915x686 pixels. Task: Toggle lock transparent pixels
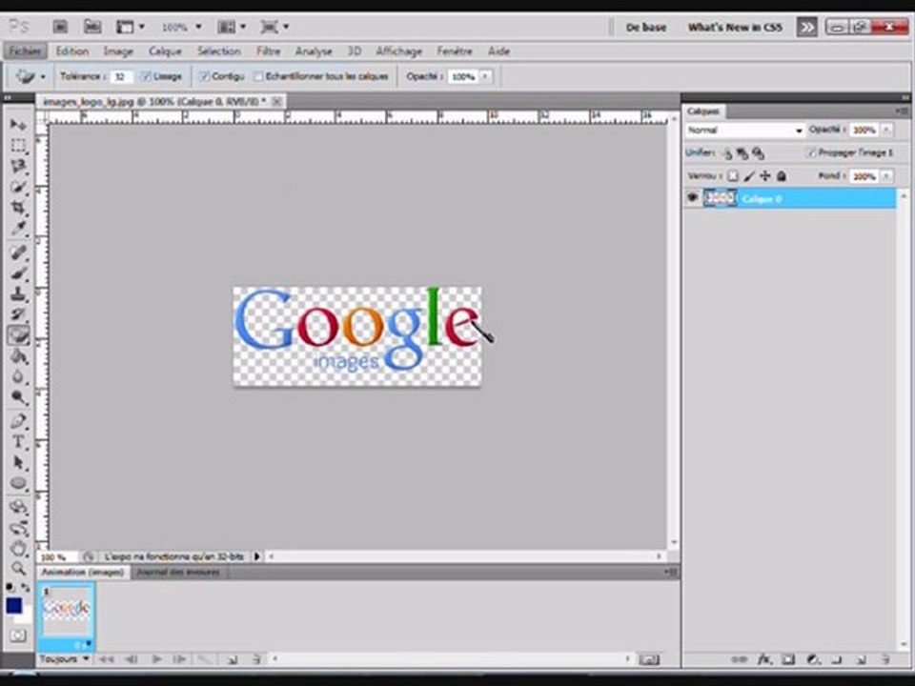(x=733, y=175)
